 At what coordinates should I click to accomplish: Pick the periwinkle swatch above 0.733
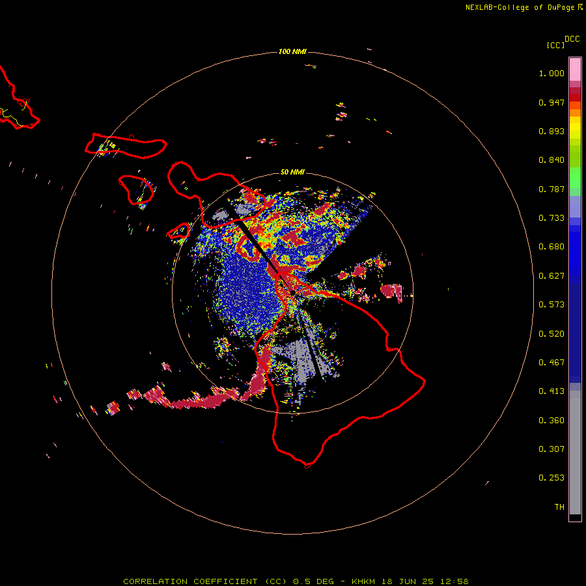pyautogui.click(x=575, y=206)
